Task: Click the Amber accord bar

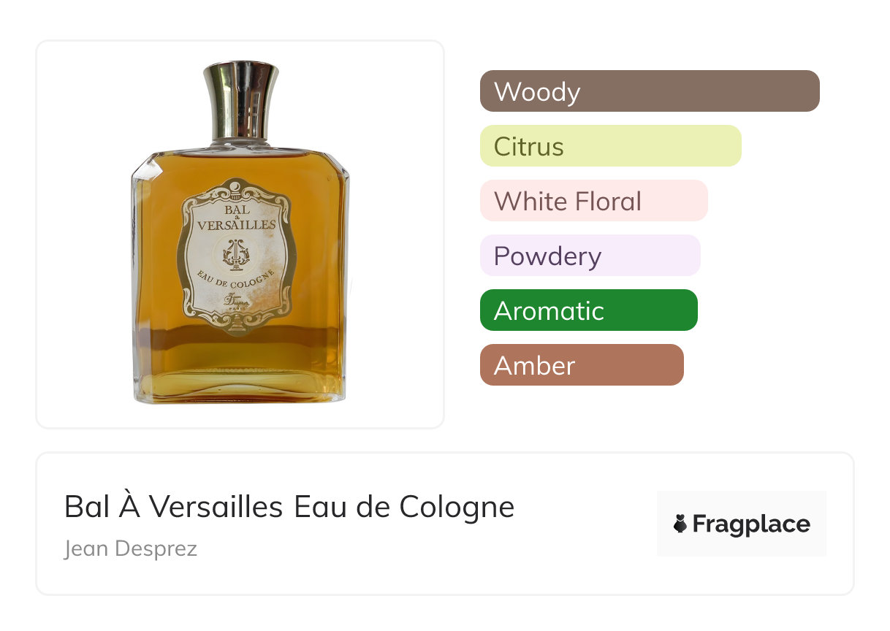Action: 582,365
